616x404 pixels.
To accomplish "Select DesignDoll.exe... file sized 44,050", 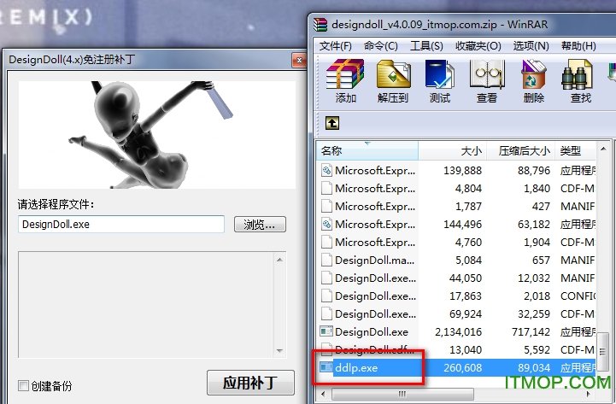I will pos(456,278).
